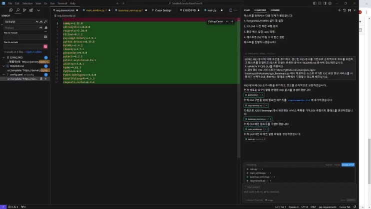This screenshot has width=371, height=209.
Task: Toggle search details ellipsis button
Action: [45, 32]
